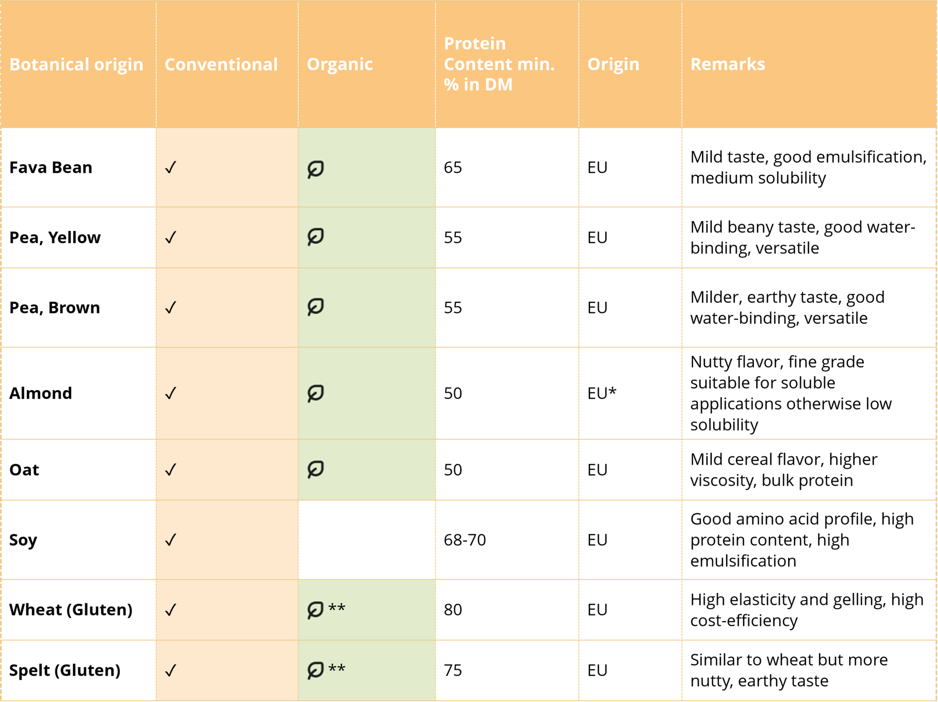
Task: Click the organic leaf icon for Pea, Yellow
Action: pos(316,237)
